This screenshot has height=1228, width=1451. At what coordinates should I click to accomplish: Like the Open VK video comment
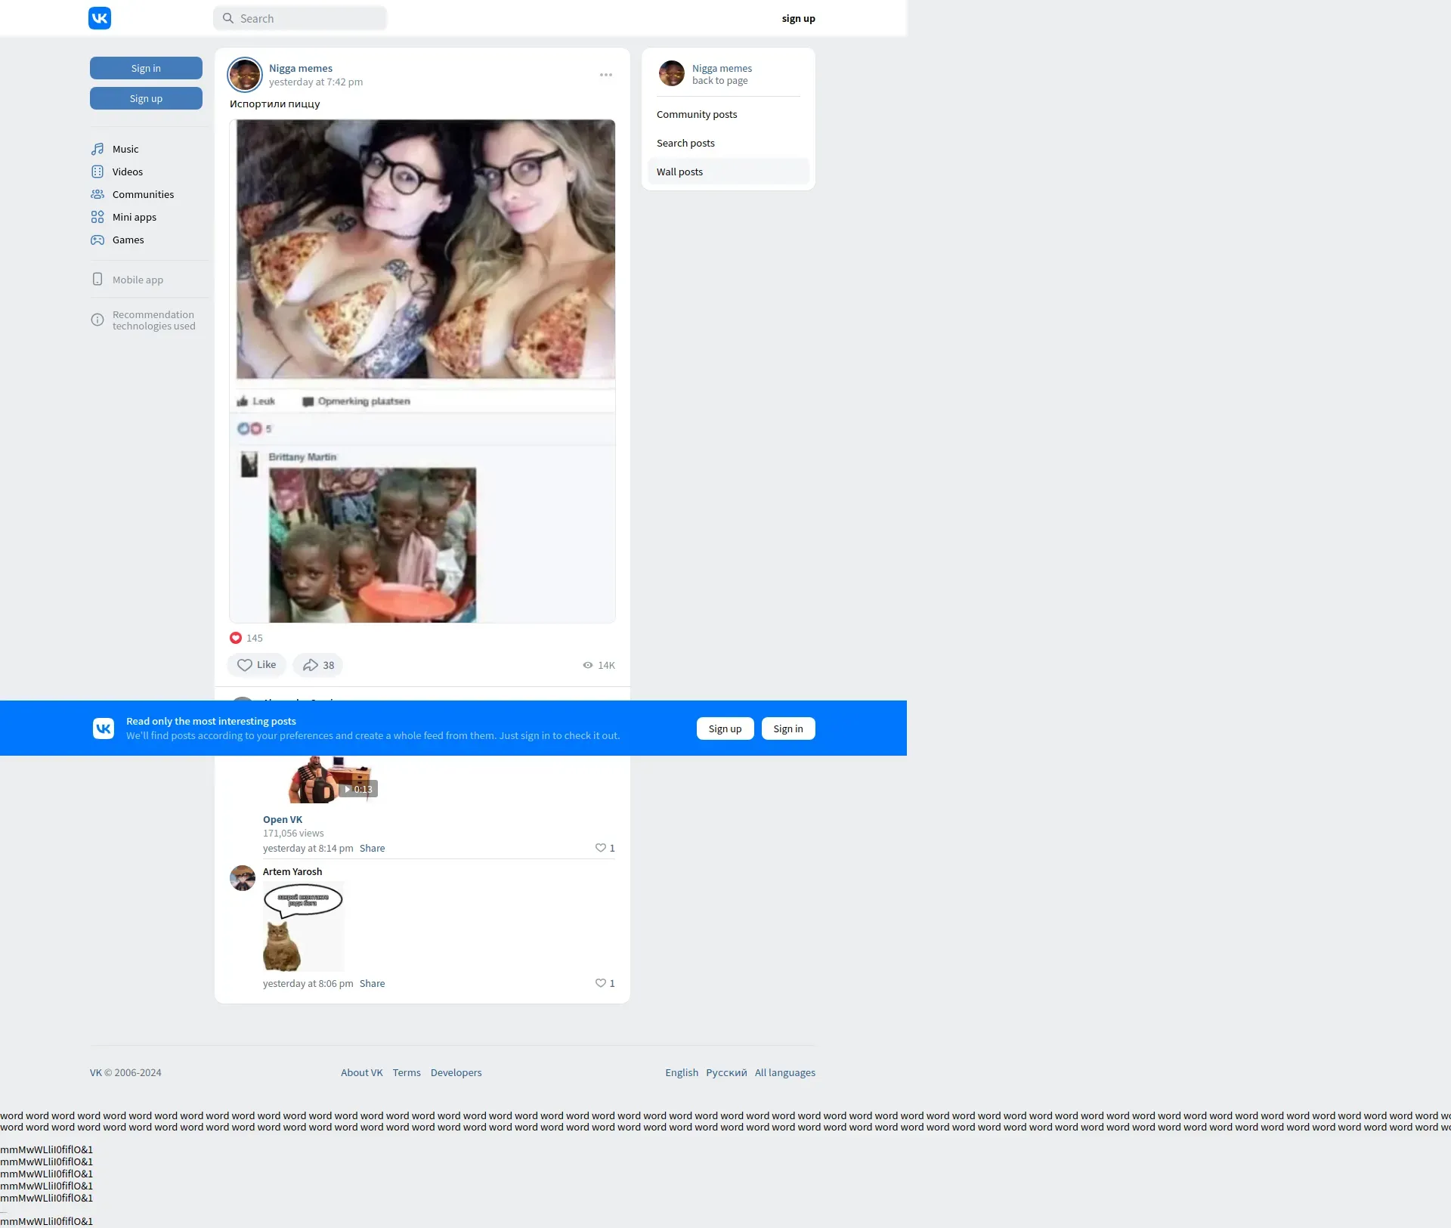pos(601,848)
